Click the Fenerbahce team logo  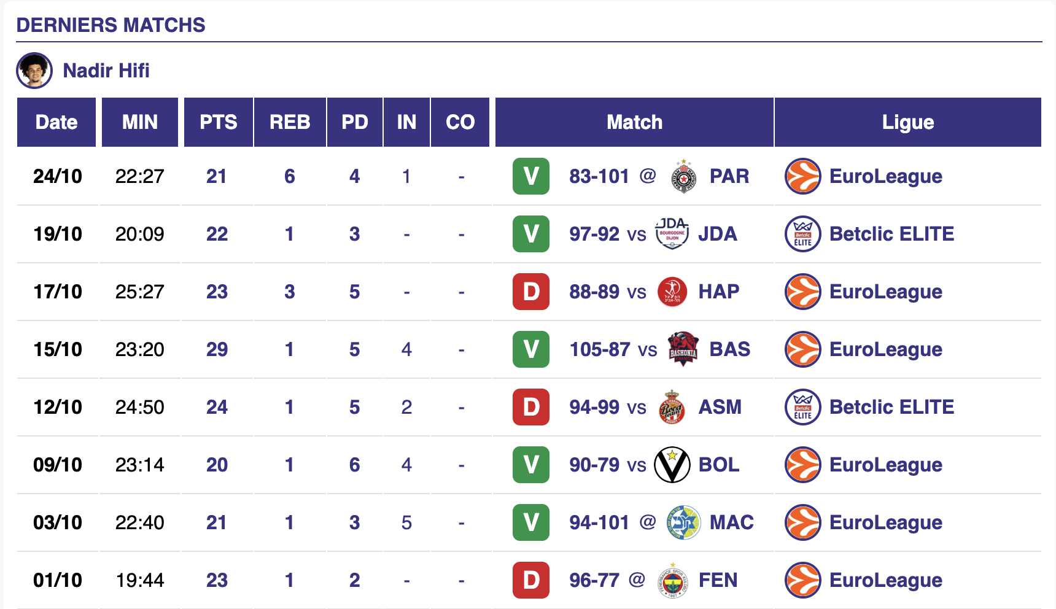click(x=672, y=580)
